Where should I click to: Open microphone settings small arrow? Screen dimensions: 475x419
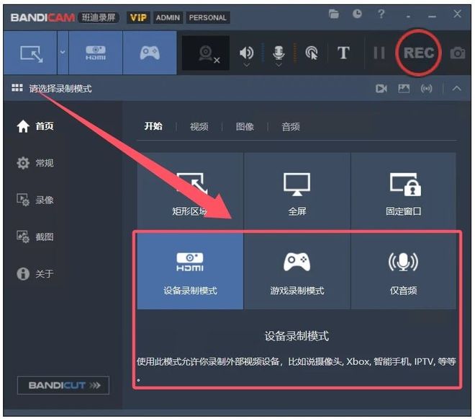(x=279, y=65)
